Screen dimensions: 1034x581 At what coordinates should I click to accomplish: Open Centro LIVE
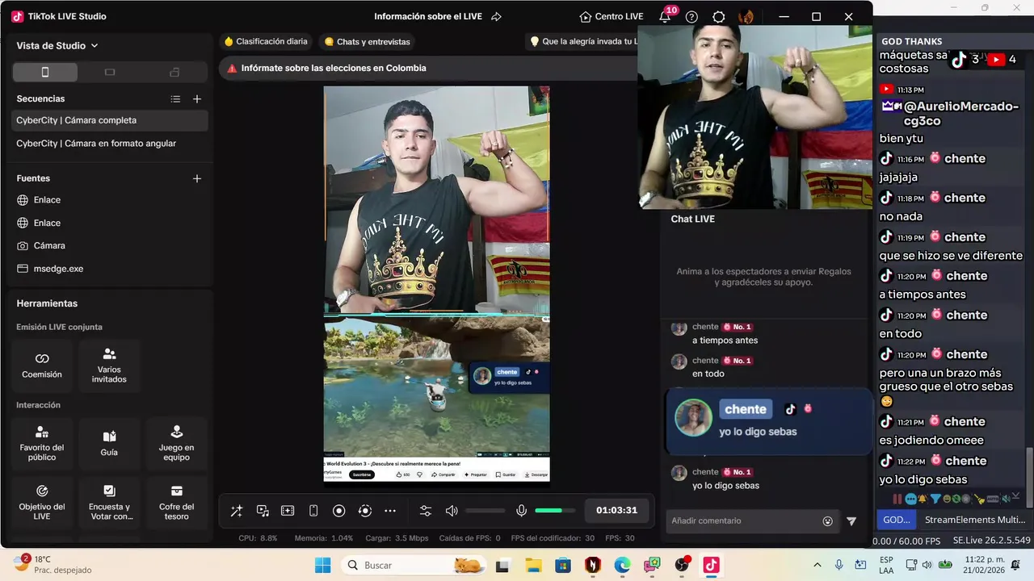pos(612,16)
